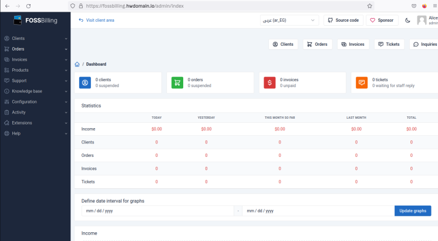This screenshot has width=438, height=241.
Task: Bookmark page using the star icon
Action: (370, 5)
